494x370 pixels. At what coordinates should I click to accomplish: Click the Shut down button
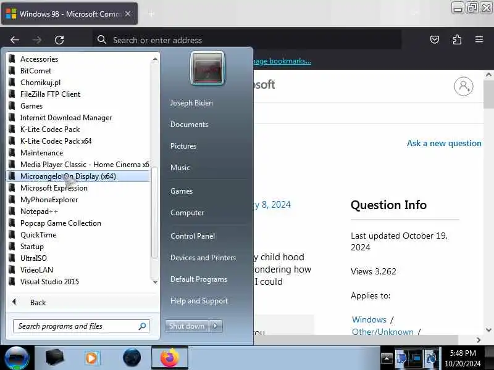click(x=187, y=326)
